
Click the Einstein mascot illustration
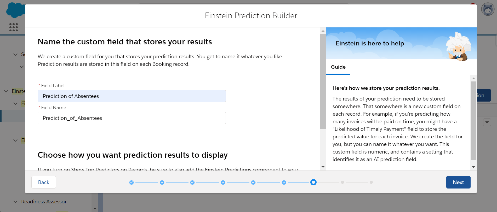click(458, 46)
